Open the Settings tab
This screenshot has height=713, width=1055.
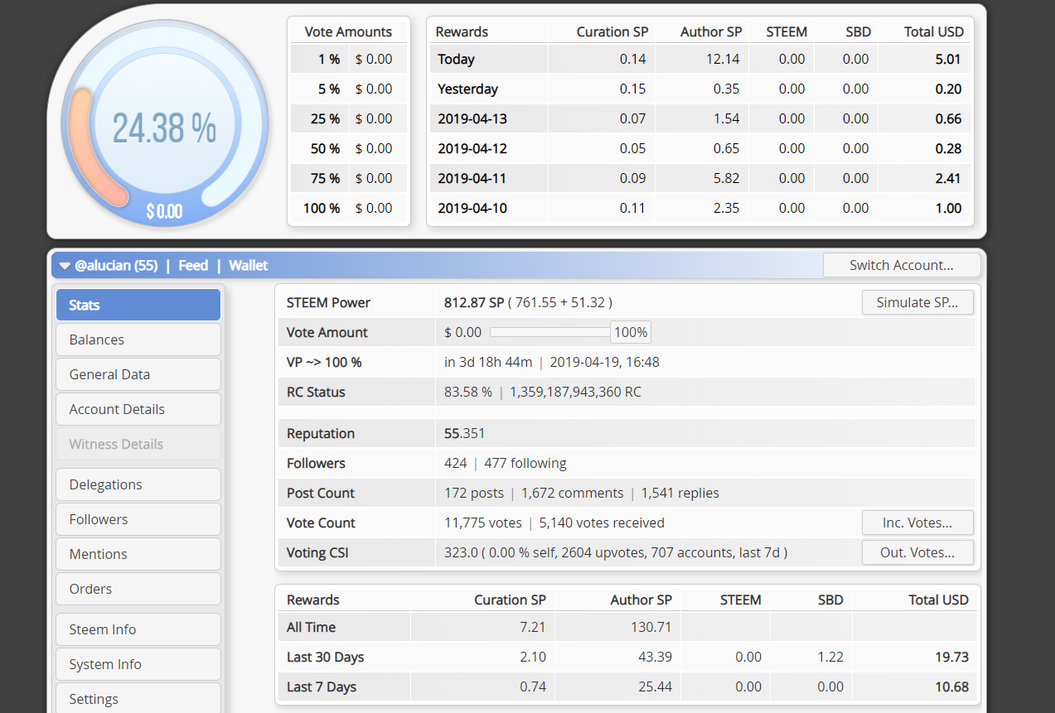tap(138, 699)
